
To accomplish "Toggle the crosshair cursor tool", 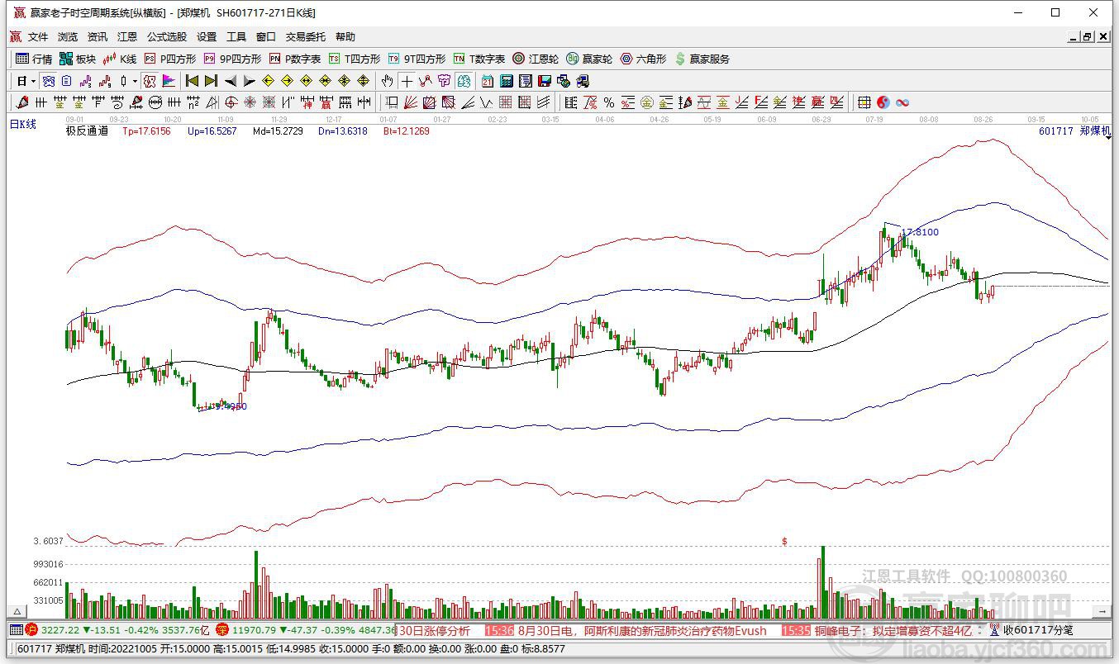I will click(407, 81).
